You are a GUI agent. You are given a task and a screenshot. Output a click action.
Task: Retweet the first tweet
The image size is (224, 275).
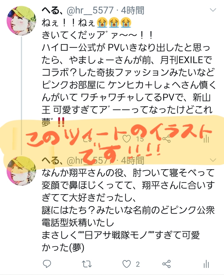click(87, 139)
